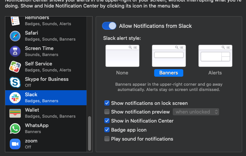Select Skype for Business row text
The height and width of the screenshot is (156, 246).
pyautogui.click(x=47, y=79)
